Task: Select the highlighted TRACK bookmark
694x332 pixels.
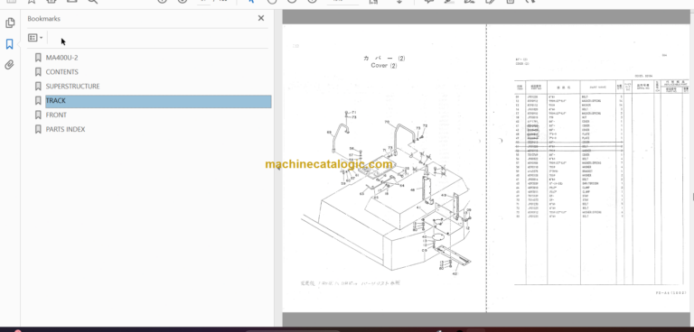Action: [x=158, y=101]
